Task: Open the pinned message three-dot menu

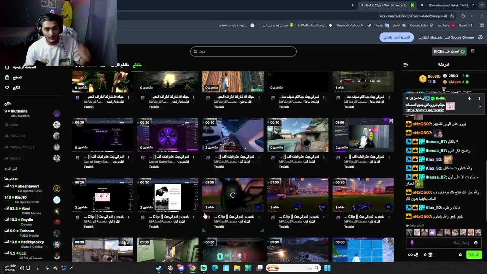Action: pyautogui.click(x=479, y=99)
